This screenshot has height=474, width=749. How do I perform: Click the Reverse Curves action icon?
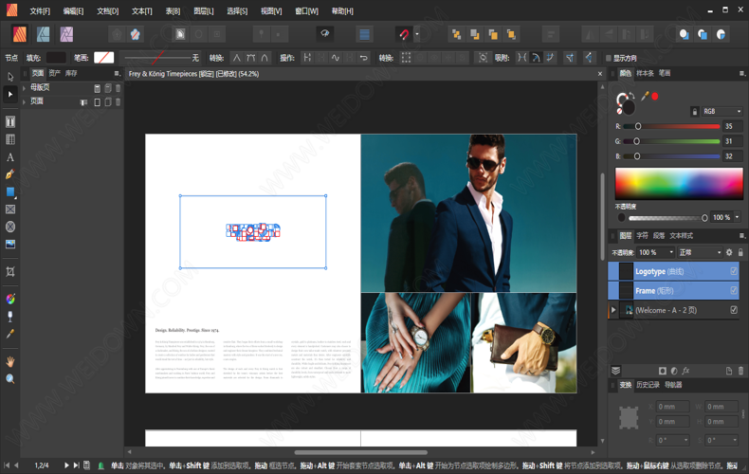(x=364, y=58)
